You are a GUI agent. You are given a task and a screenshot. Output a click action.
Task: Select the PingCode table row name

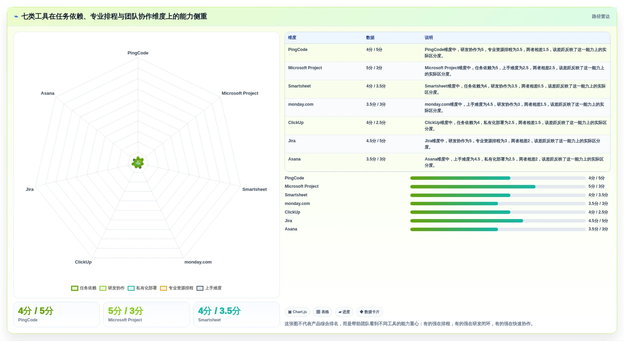(298, 50)
